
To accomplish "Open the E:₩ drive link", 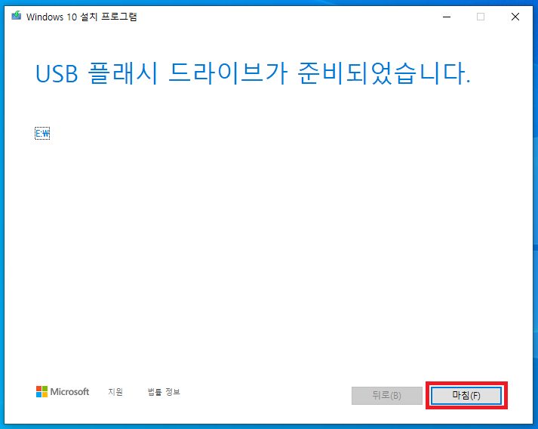I will click(x=42, y=133).
